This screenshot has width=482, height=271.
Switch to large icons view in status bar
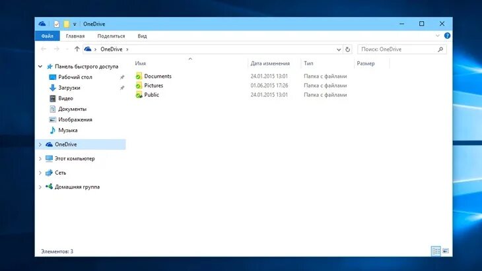[446, 251]
